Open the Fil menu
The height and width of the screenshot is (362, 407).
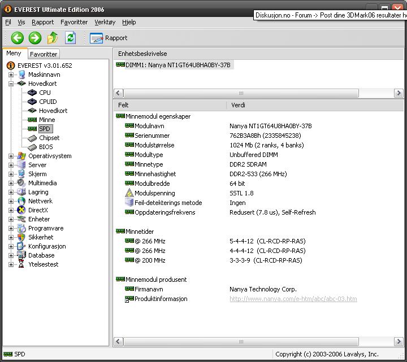pyautogui.click(x=8, y=22)
